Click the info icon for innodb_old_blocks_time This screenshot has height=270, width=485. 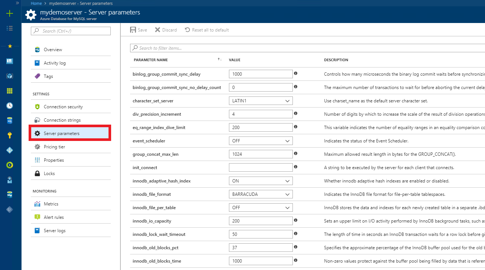point(295,260)
